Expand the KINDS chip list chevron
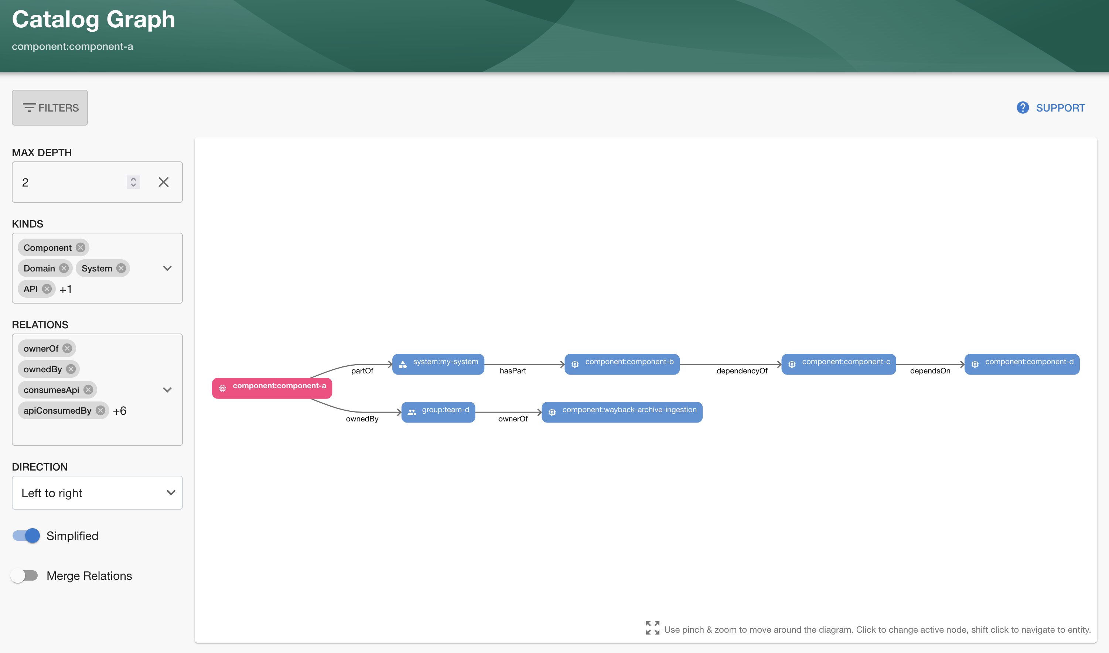The height and width of the screenshot is (653, 1109). (x=167, y=268)
